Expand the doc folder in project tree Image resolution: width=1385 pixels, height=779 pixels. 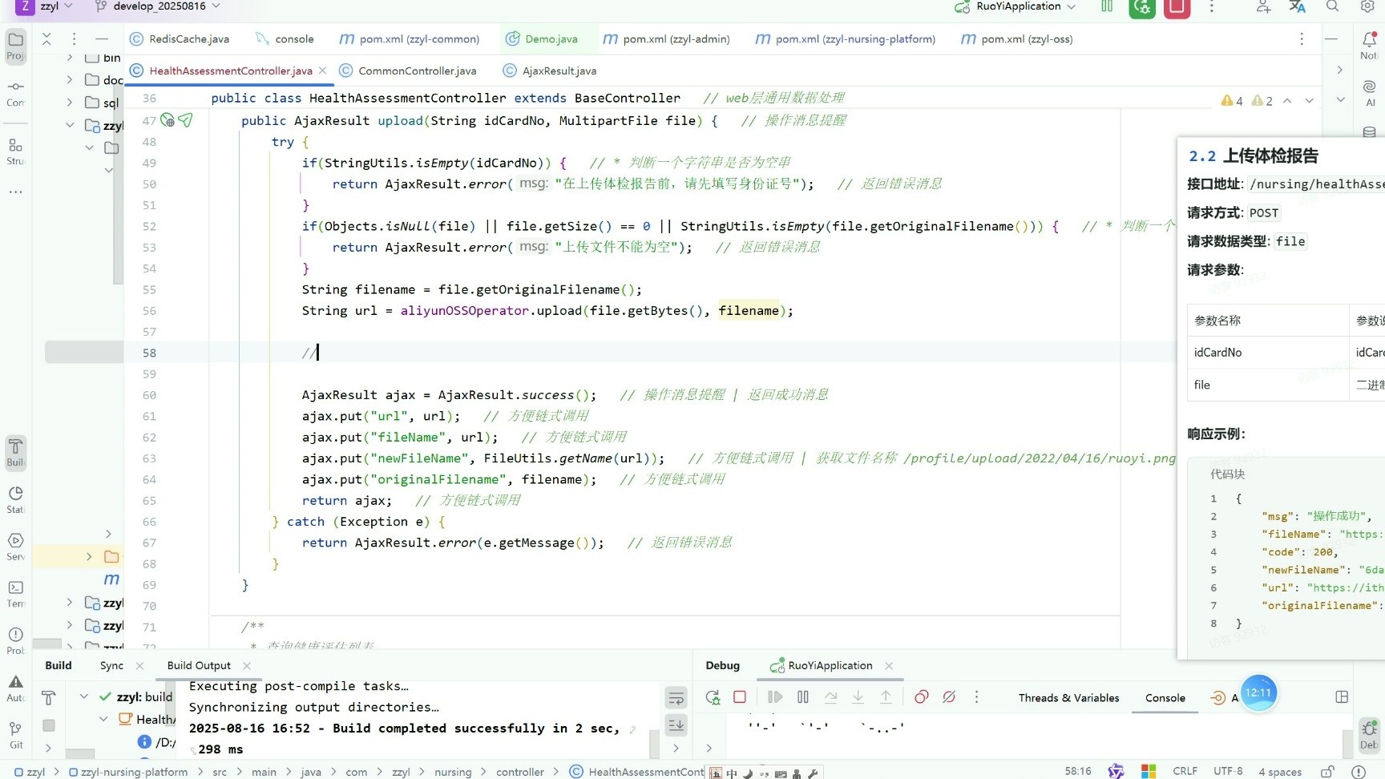pyautogui.click(x=70, y=80)
